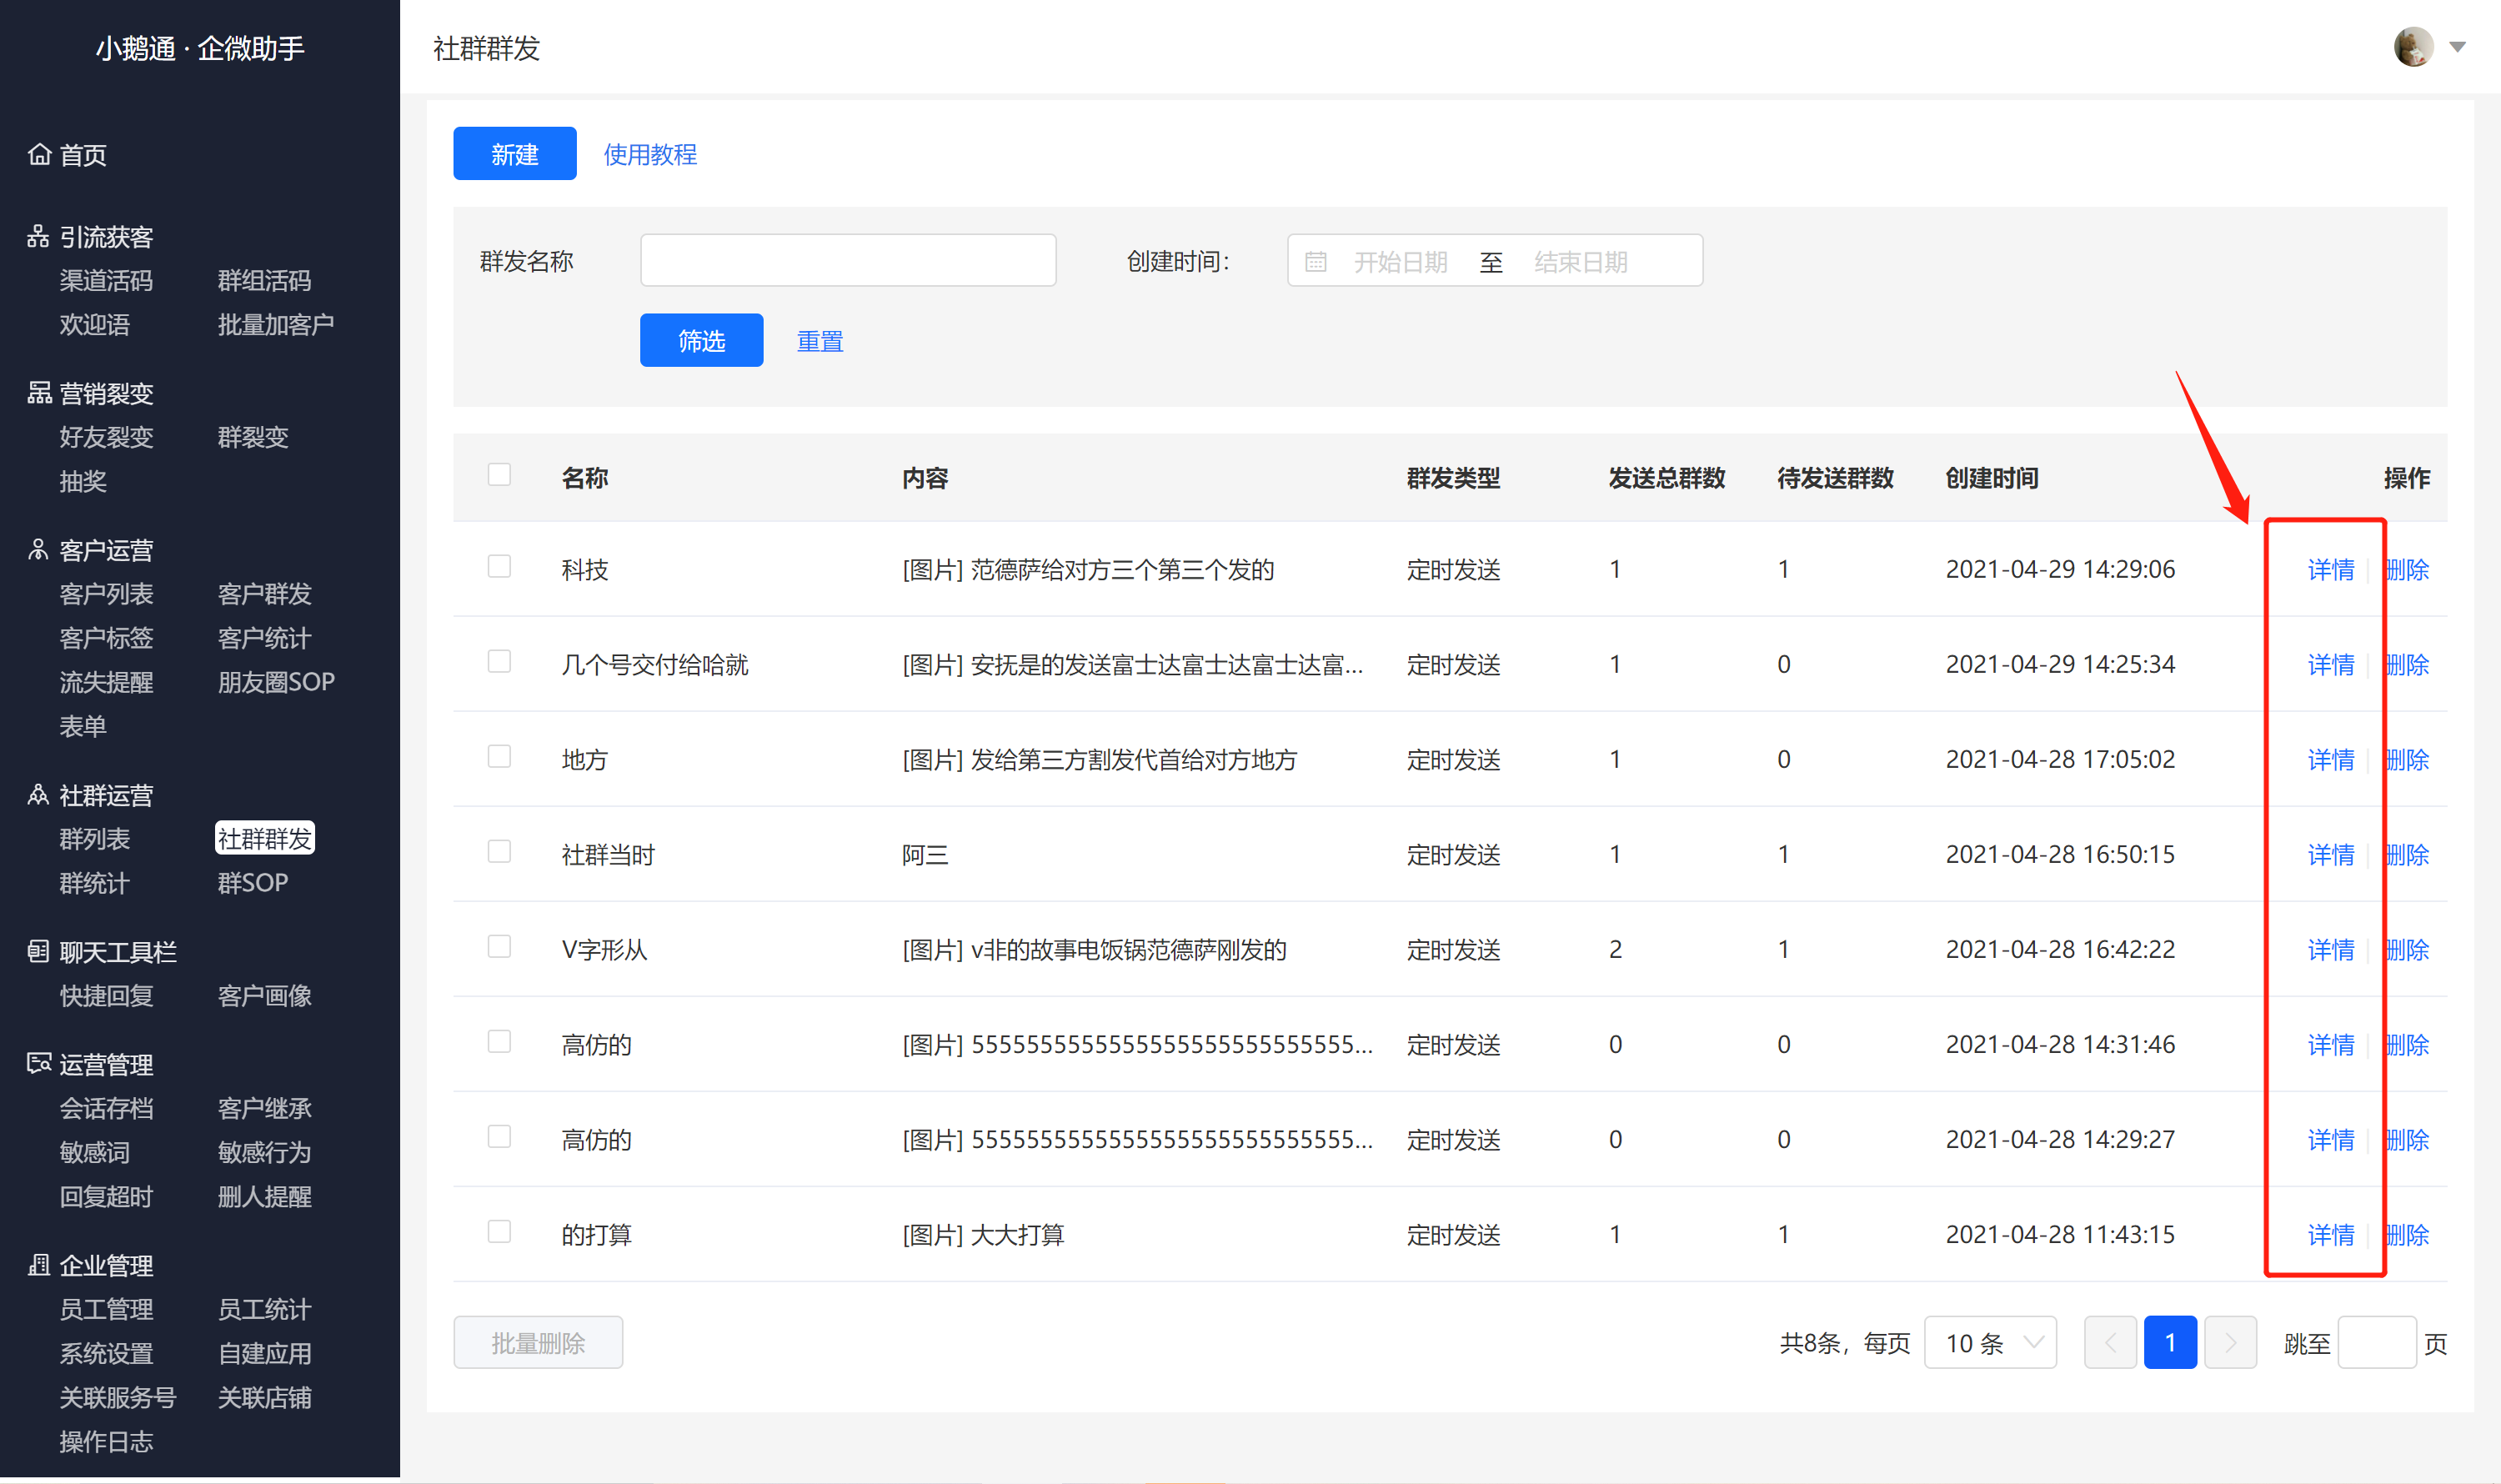Click the 批量删除 button
2501x1484 pixels.
point(538,1342)
